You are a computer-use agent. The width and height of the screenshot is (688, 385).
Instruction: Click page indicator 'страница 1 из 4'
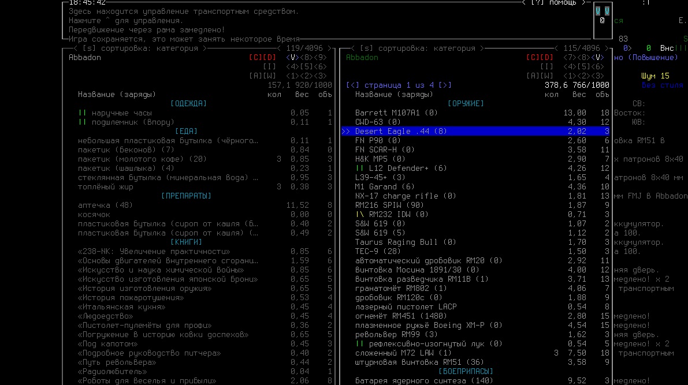[399, 85]
